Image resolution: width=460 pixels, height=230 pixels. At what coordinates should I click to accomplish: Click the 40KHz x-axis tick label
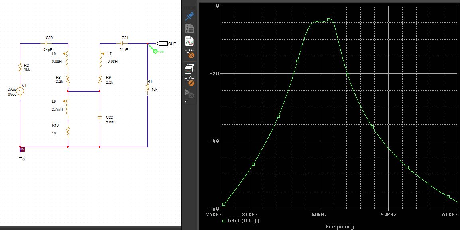click(x=319, y=215)
